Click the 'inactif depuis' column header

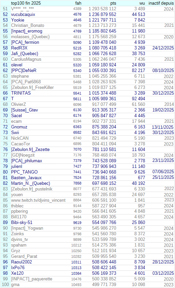click(x=161, y=3)
